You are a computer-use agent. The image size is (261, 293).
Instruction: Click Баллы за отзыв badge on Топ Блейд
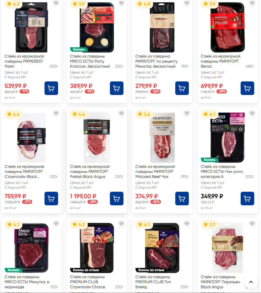(151, 270)
